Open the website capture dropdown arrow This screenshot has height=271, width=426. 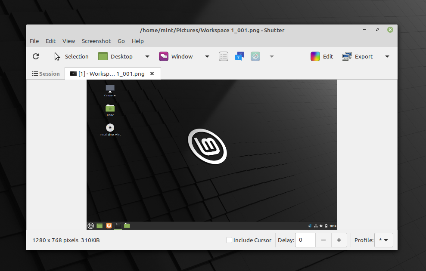pos(272,56)
